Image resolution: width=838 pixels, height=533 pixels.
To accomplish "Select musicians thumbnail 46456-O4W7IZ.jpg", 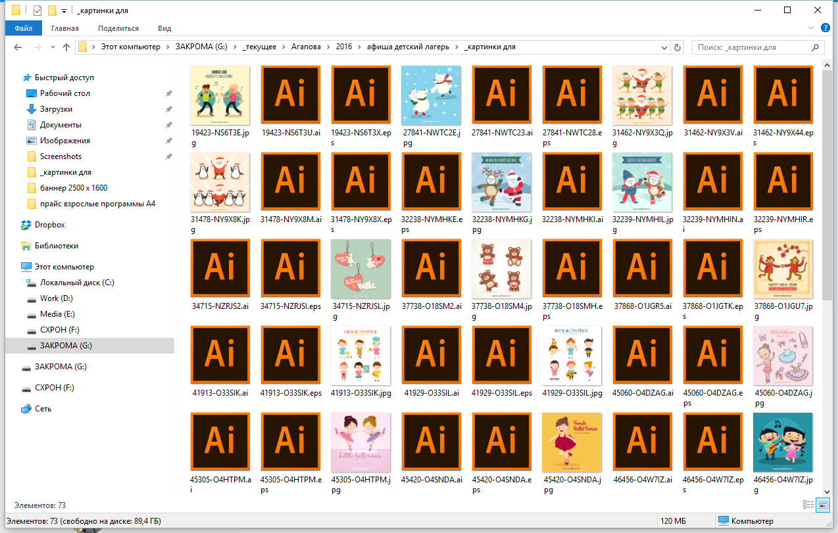I will 783,443.
